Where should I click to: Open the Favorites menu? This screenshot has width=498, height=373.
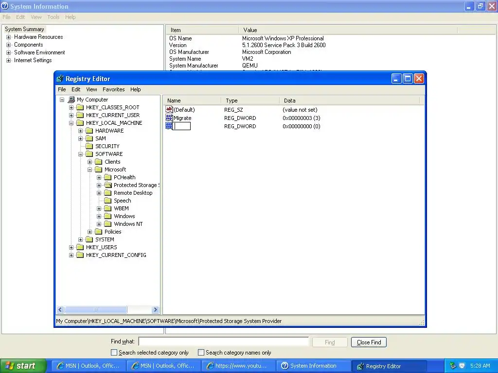click(113, 89)
